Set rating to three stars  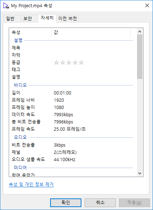click(69, 63)
